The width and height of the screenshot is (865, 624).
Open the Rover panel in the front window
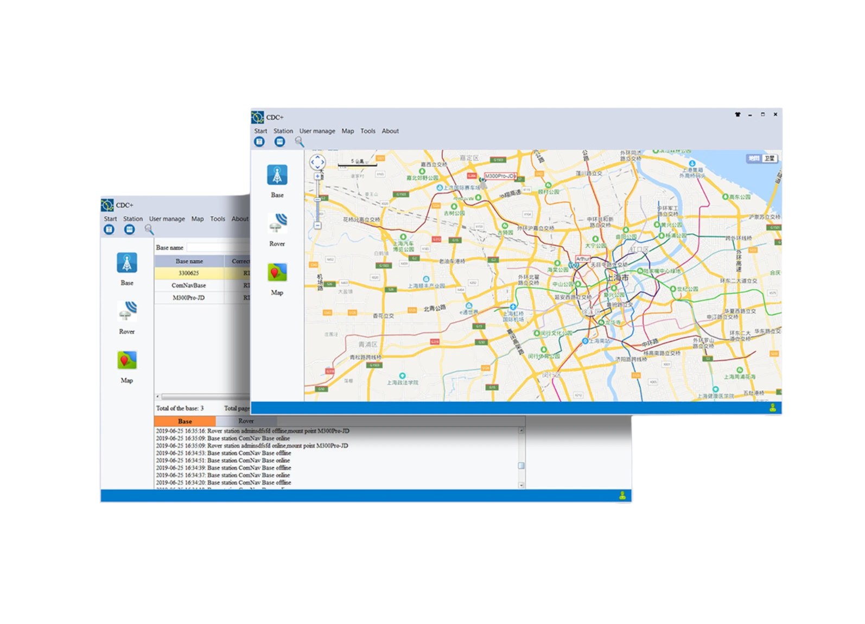277,224
